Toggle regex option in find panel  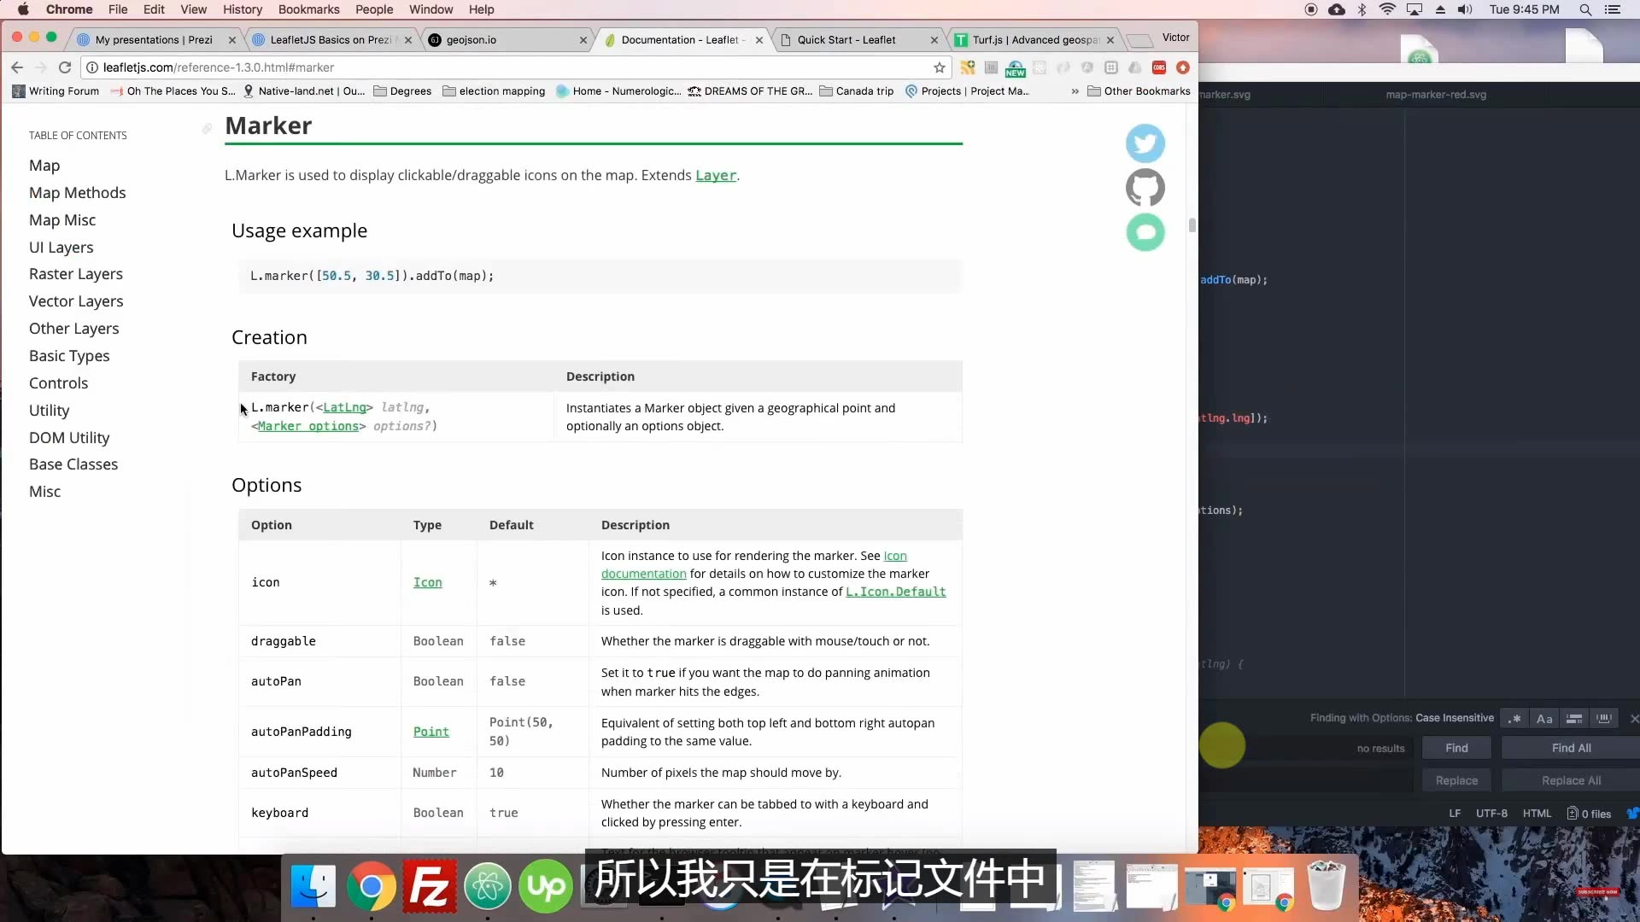tap(1514, 719)
